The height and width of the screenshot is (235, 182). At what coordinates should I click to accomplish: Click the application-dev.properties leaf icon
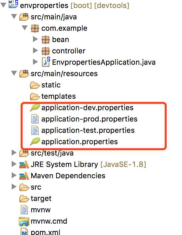click(35, 107)
